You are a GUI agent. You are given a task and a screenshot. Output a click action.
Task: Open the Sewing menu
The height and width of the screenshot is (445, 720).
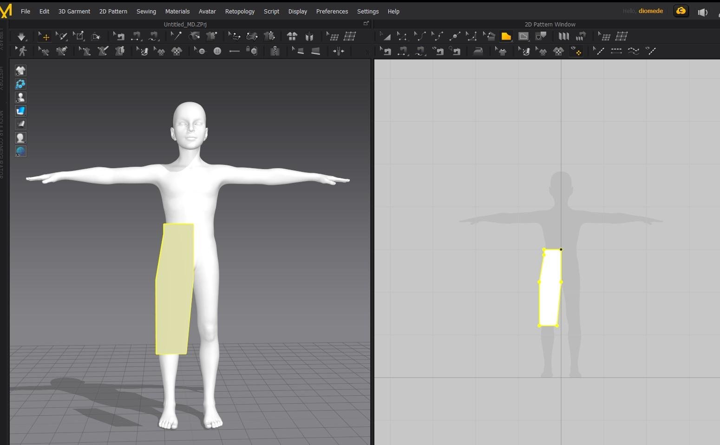[x=146, y=12]
